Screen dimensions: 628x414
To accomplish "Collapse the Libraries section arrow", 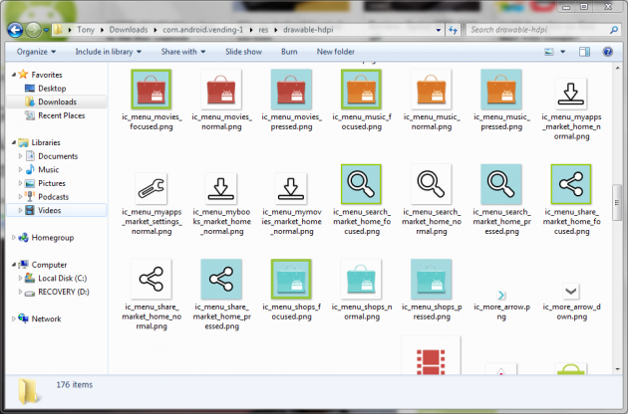I will 10,142.
